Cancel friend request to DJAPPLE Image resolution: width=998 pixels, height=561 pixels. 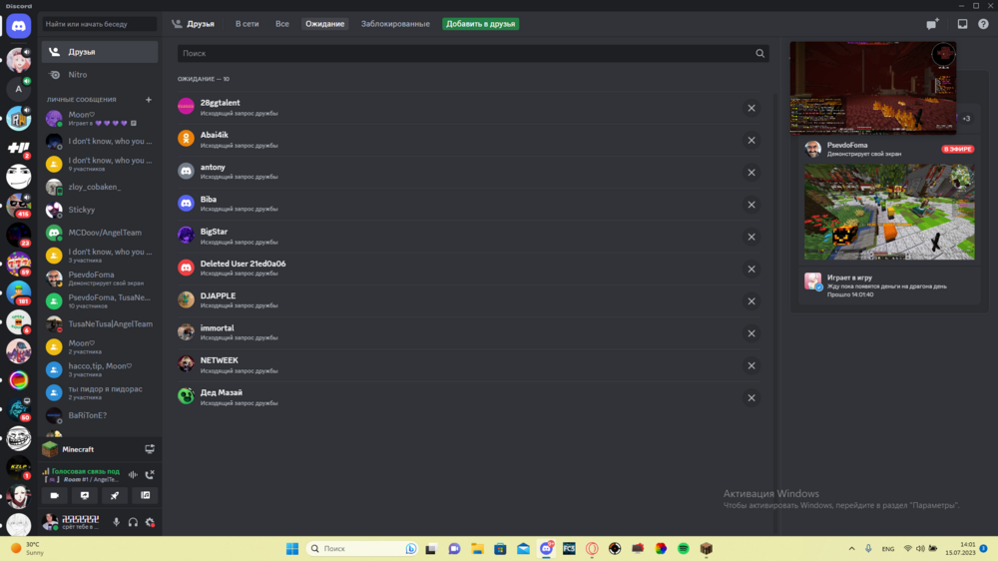751,301
